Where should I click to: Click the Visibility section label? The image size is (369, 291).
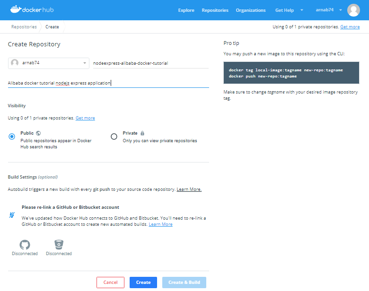point(17,106)
